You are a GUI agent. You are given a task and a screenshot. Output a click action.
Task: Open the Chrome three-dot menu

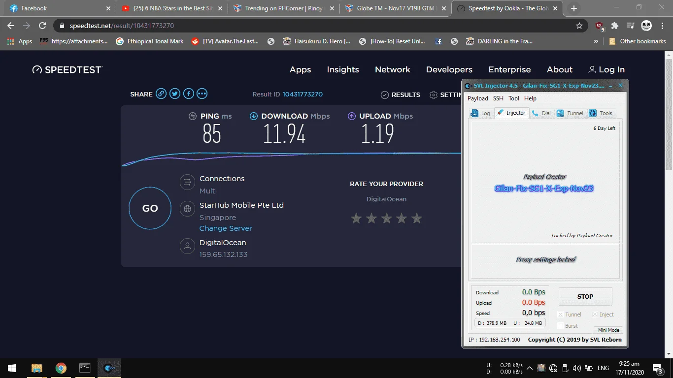[x=663, y=26]
